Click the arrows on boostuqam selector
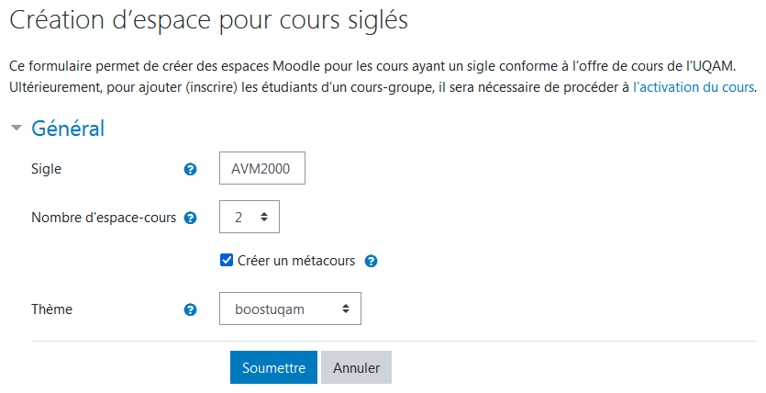This screenshot has height=393, width=766. coord(345,309)
